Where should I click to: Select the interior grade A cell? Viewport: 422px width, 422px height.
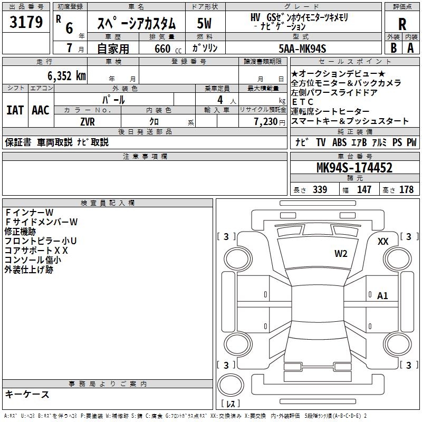click(x=410, y=47)
